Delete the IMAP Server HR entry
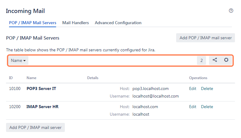Image resolution: width=241 pixels, height=138 pixels. 207,107
